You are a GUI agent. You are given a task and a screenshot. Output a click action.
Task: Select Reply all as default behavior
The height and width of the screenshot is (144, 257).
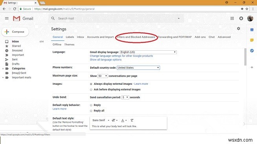tap(91, 111)
